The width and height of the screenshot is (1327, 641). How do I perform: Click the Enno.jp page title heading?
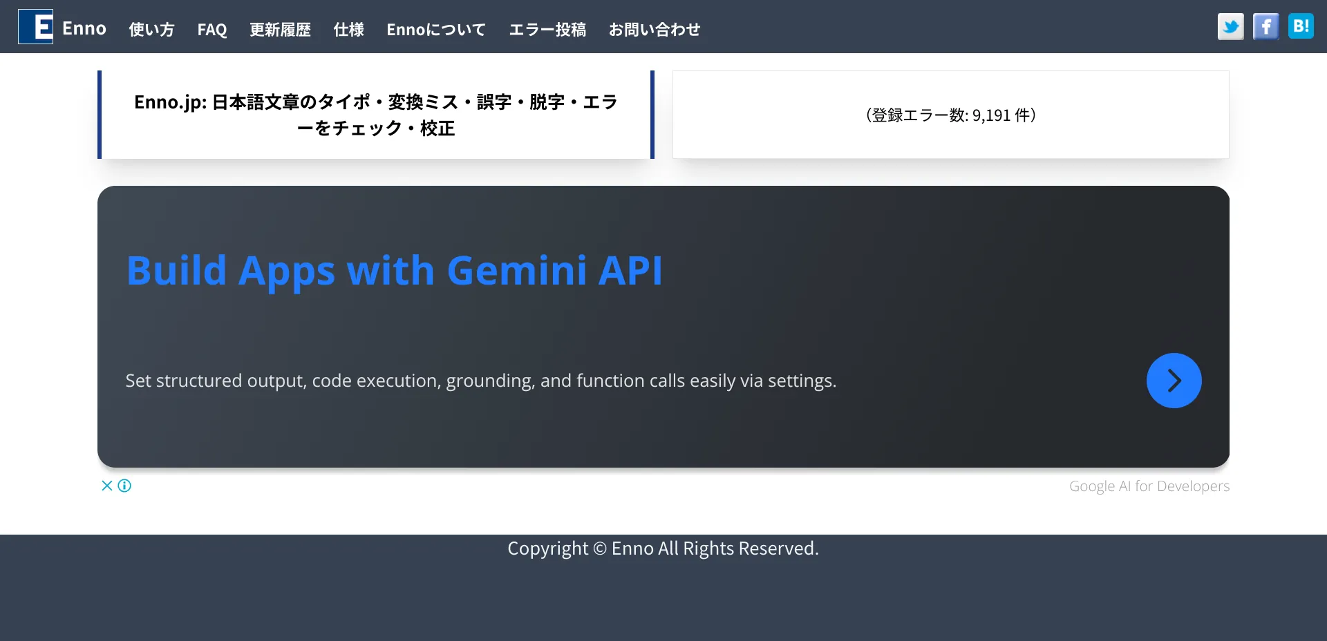pos(376,115)
